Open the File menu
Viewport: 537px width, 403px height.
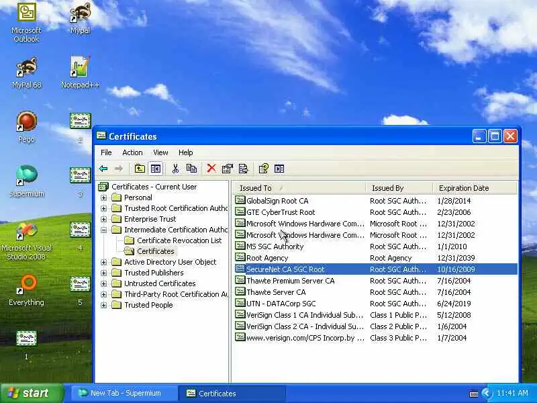point(106,152)
